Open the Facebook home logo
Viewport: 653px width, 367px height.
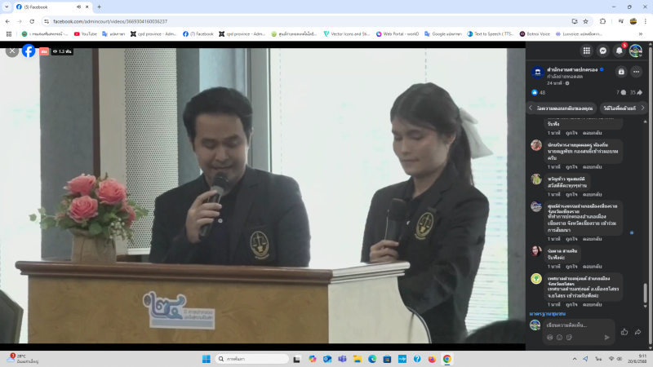(29, 51)
